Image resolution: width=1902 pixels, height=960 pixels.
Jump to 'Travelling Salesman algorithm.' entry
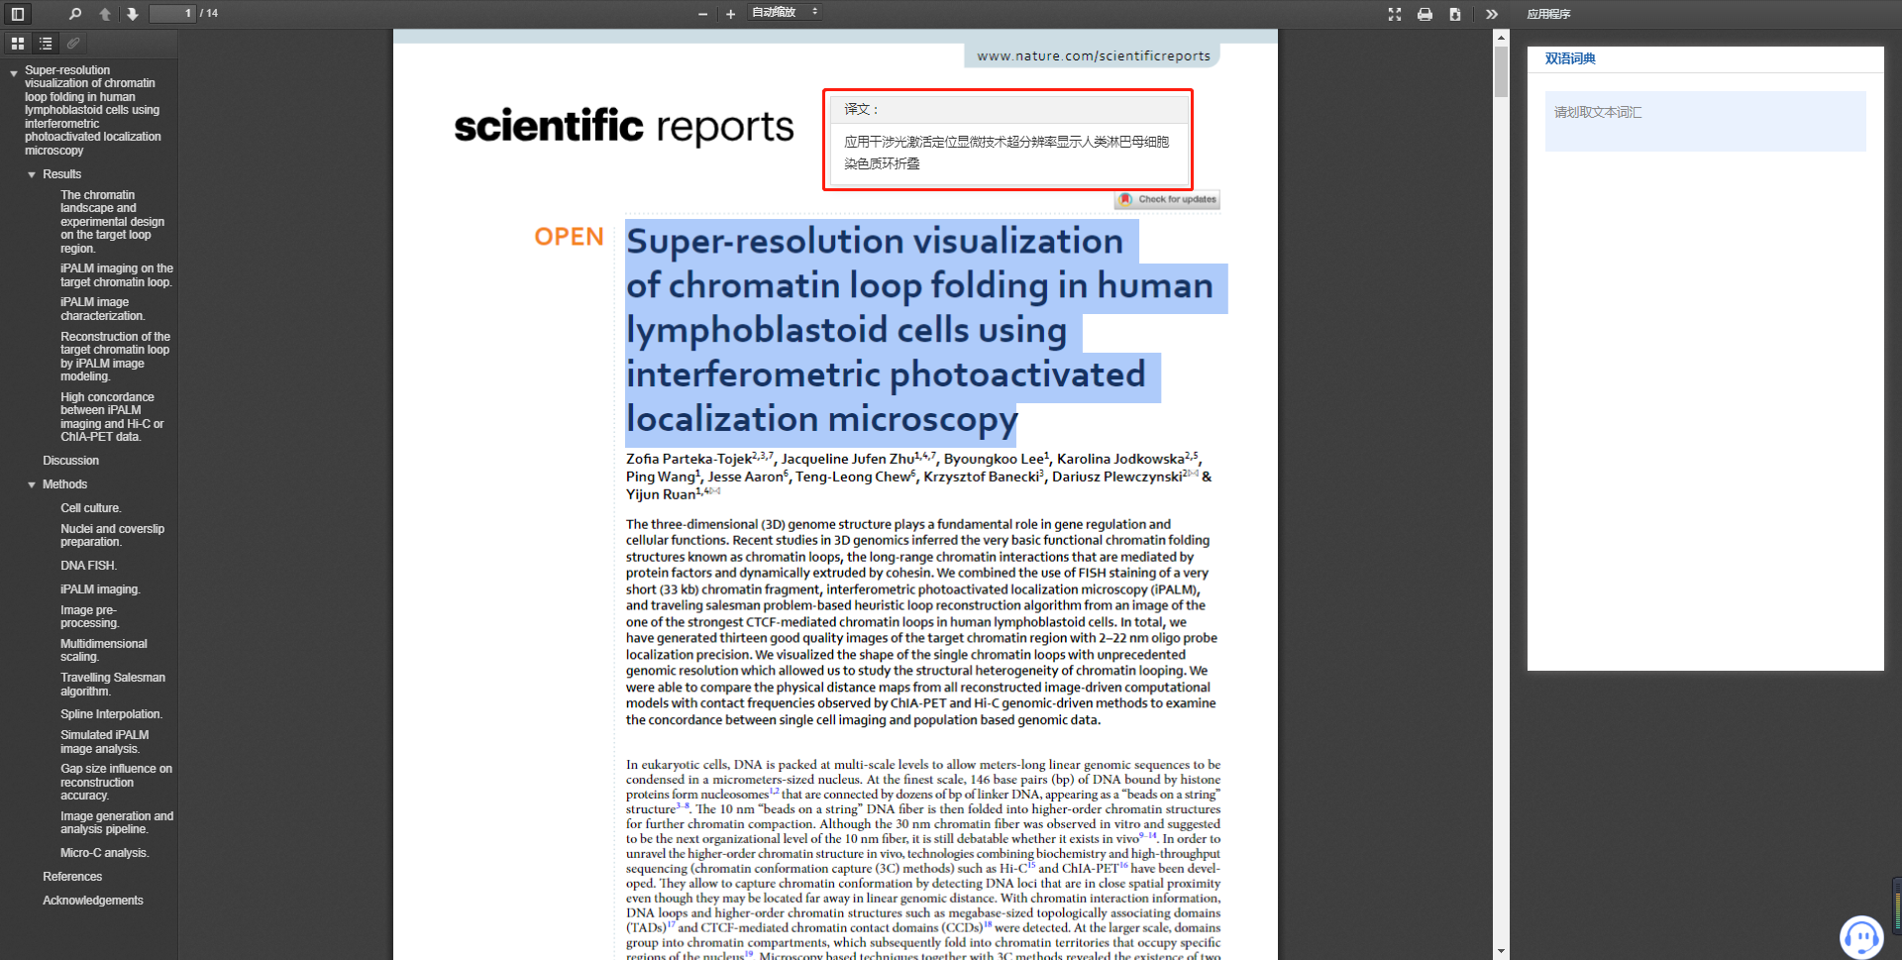pyautogui.click(x=113, y=685)
